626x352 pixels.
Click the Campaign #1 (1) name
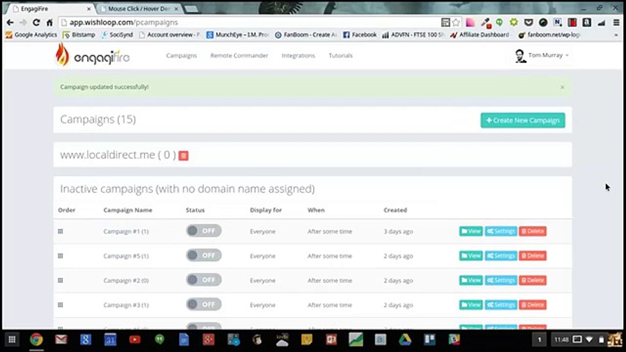click(126, 231)
